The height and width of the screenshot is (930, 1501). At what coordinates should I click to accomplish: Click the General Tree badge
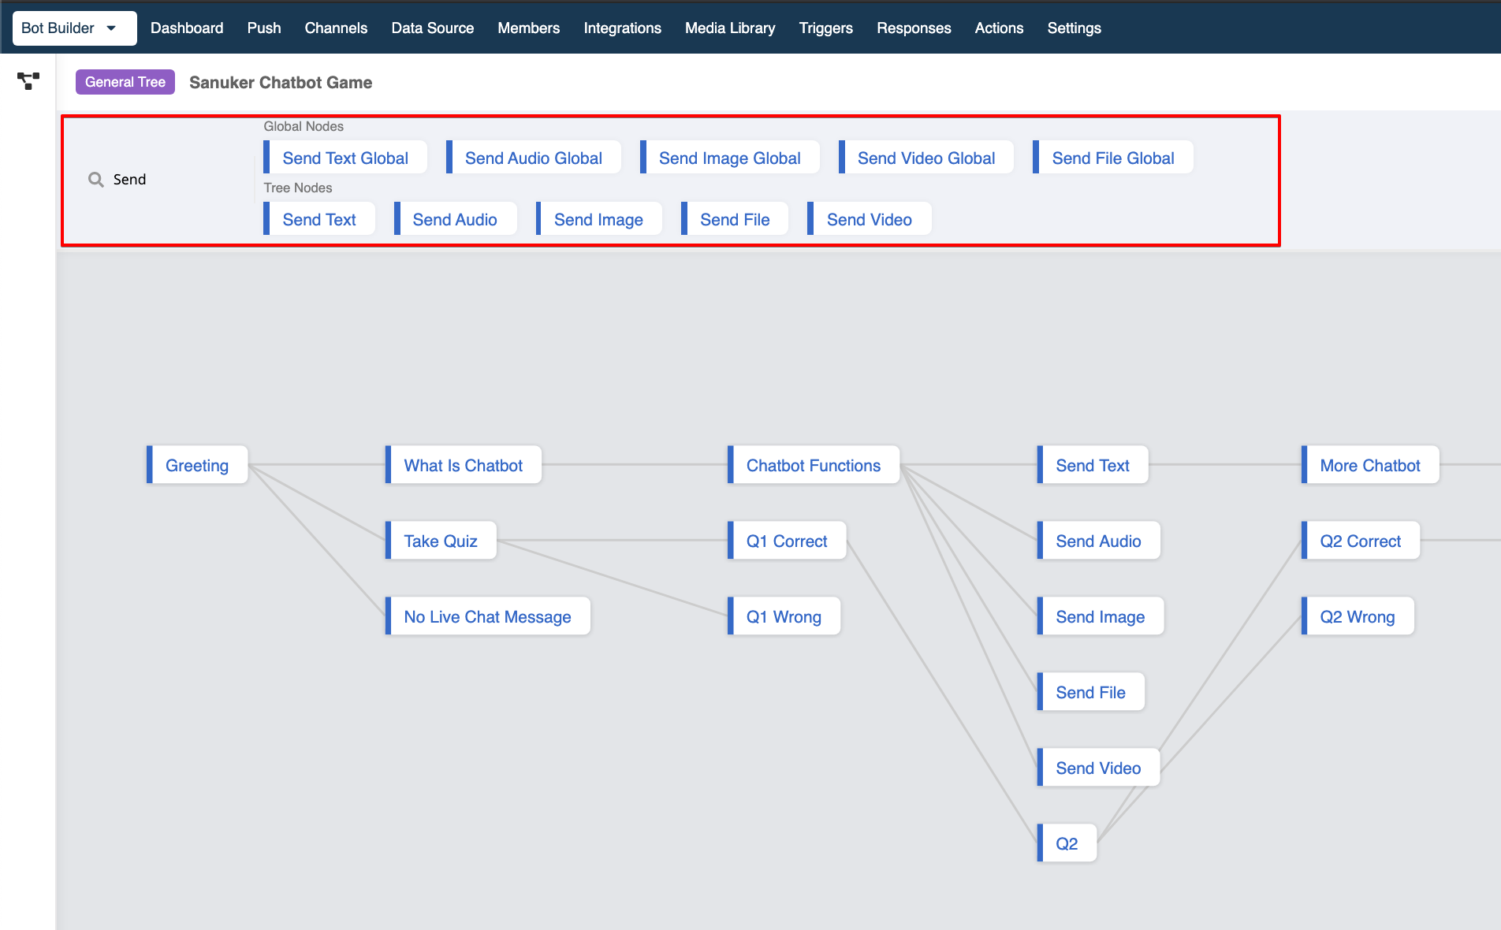tap(125, 82)
